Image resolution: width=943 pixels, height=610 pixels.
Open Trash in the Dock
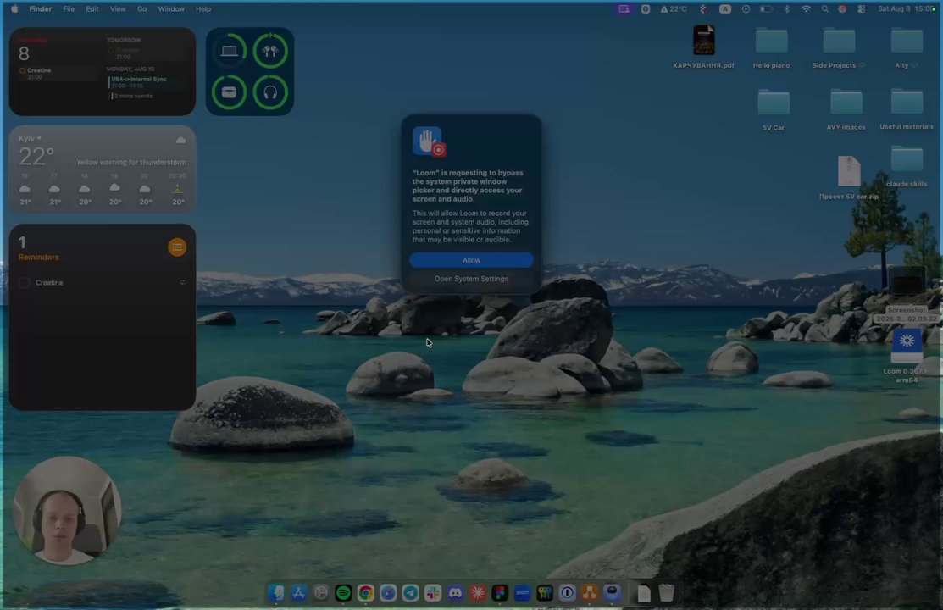point(666,593)
